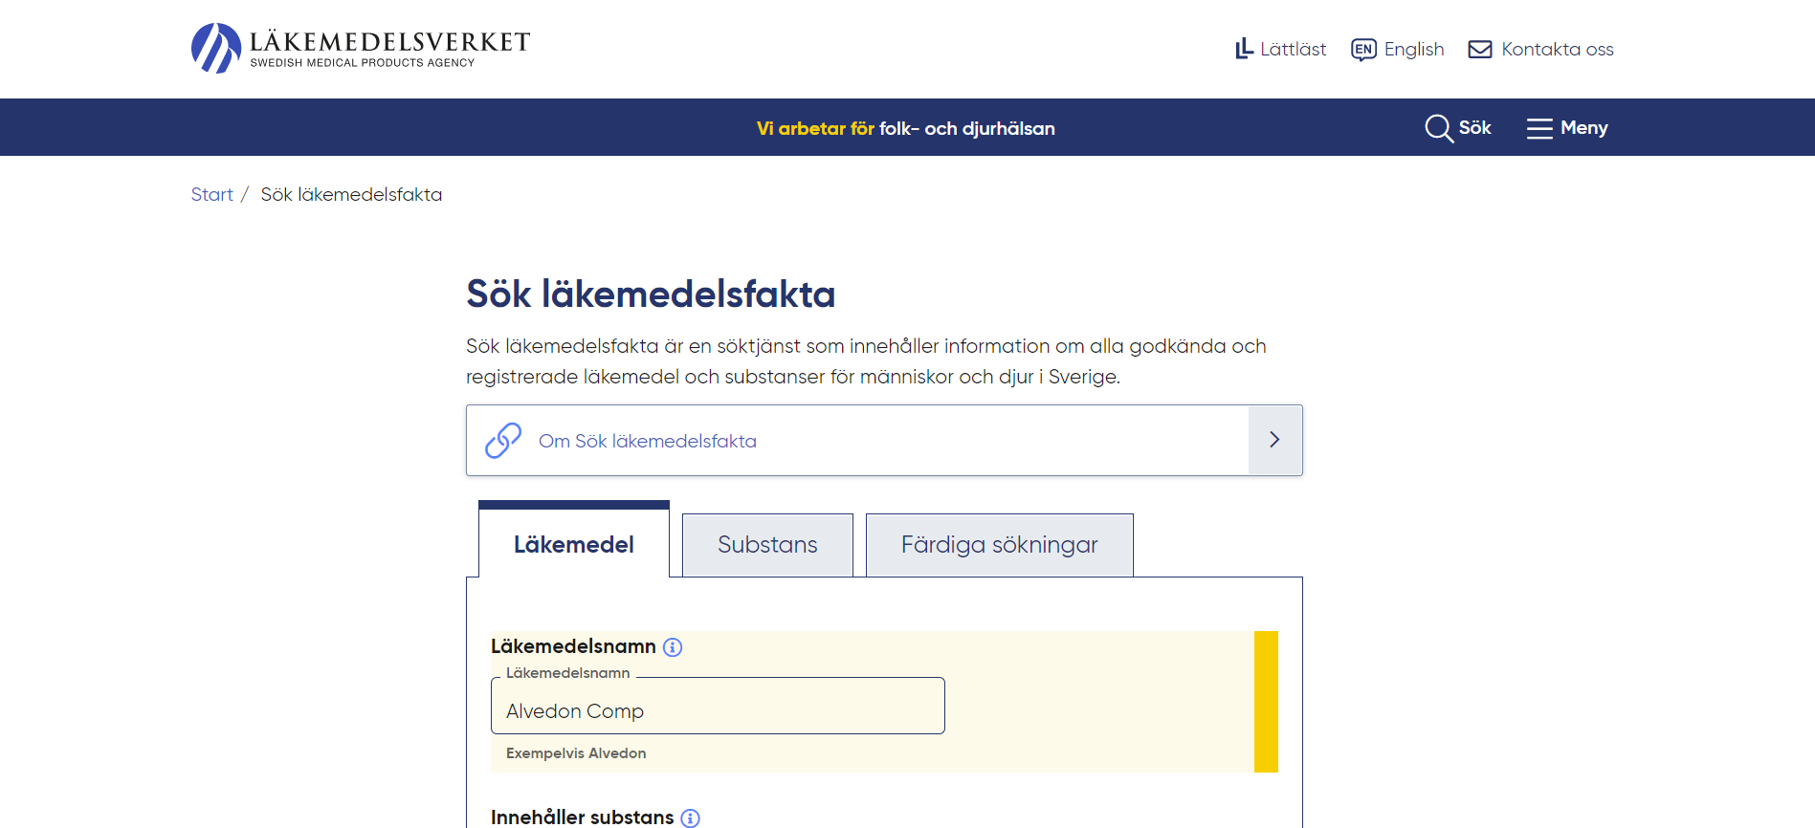Screen dimensions: 1815x828
Task: Open the Om Sök läkemedelsfakta link text
Action: pyautogui.click(x=647, y=441)
